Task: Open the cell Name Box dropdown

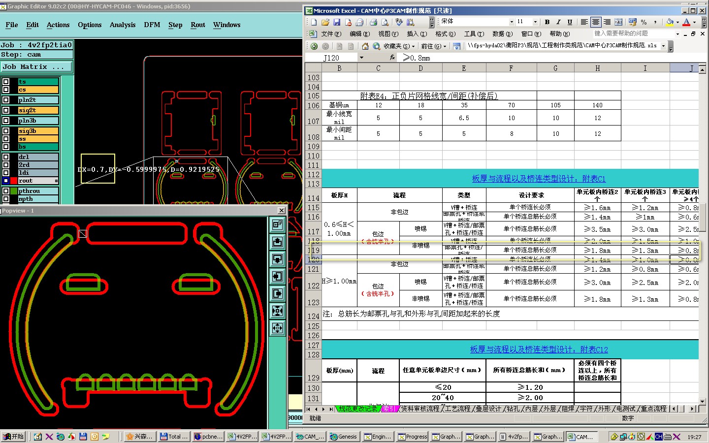Action: coord(361,58)
